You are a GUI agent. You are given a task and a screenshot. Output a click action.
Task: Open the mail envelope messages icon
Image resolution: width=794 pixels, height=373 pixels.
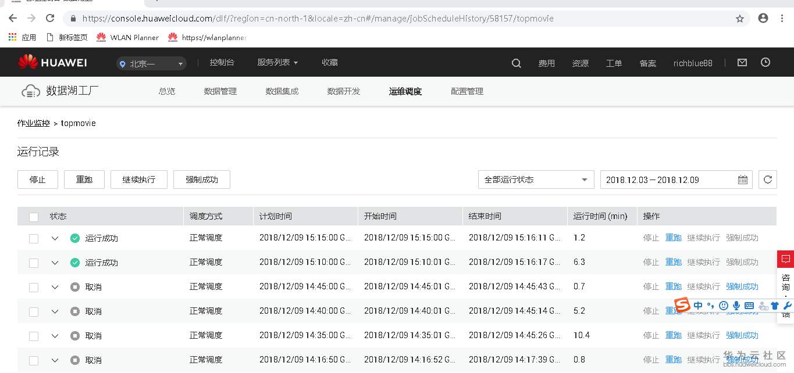click(742, 62)
